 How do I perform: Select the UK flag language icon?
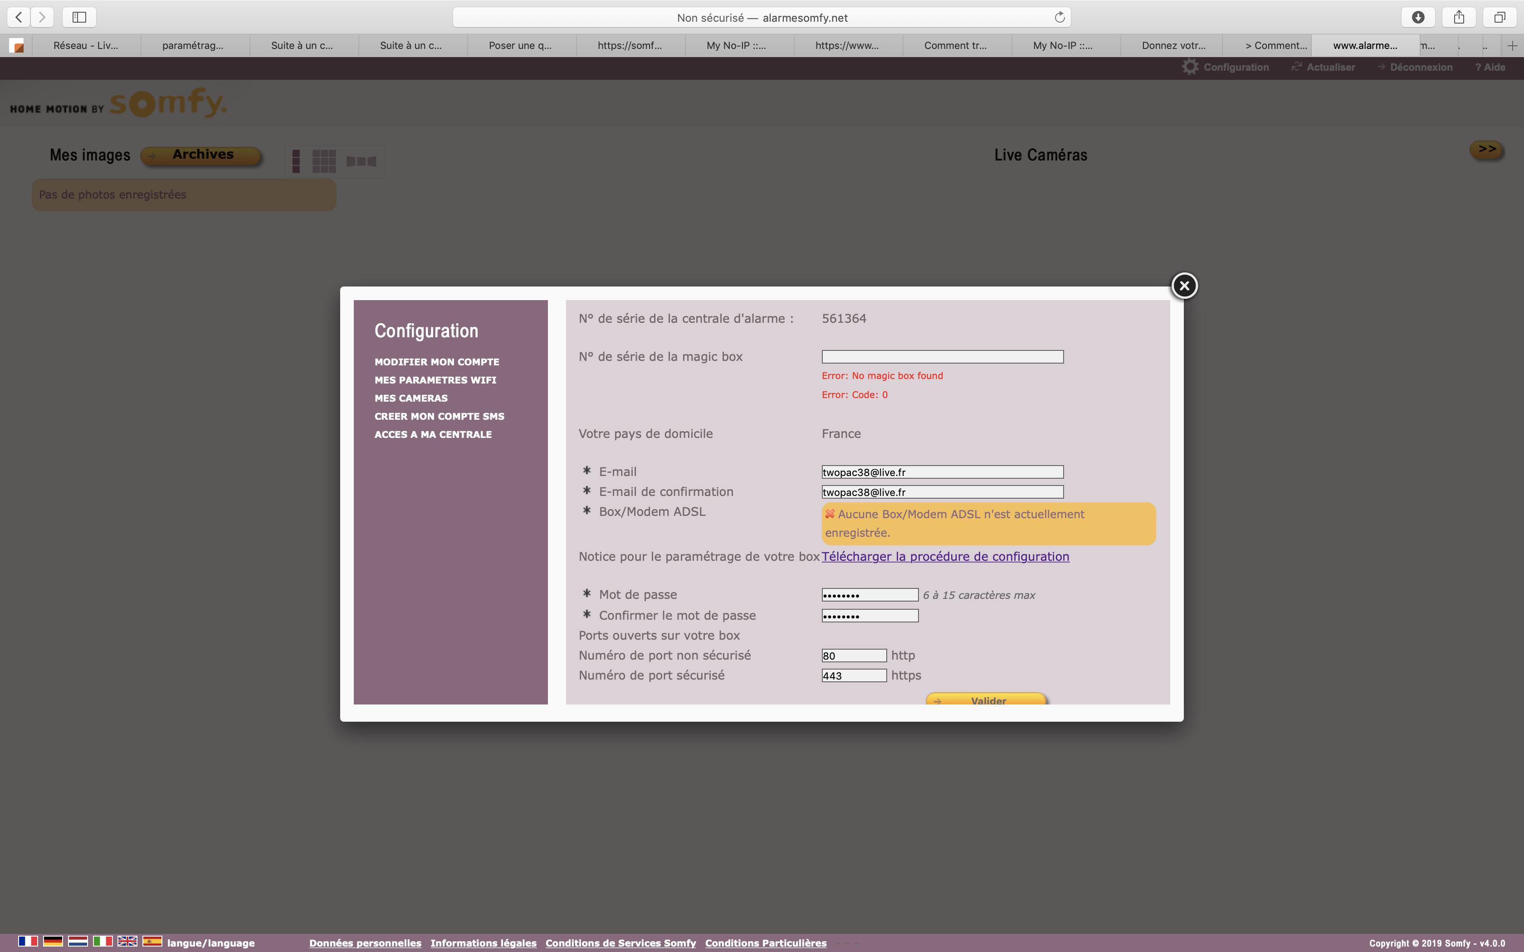pyautogui.click(x=127, y=941)
